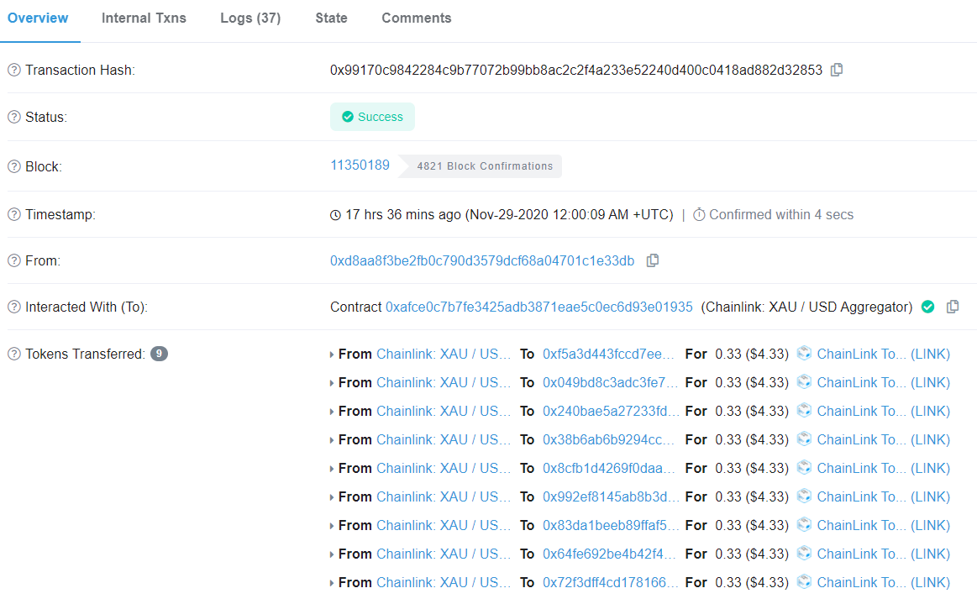Open the Logs (37) tab
Image resolution: width=977 pixels, height=604 pixels.
click(x=250, y=18)
